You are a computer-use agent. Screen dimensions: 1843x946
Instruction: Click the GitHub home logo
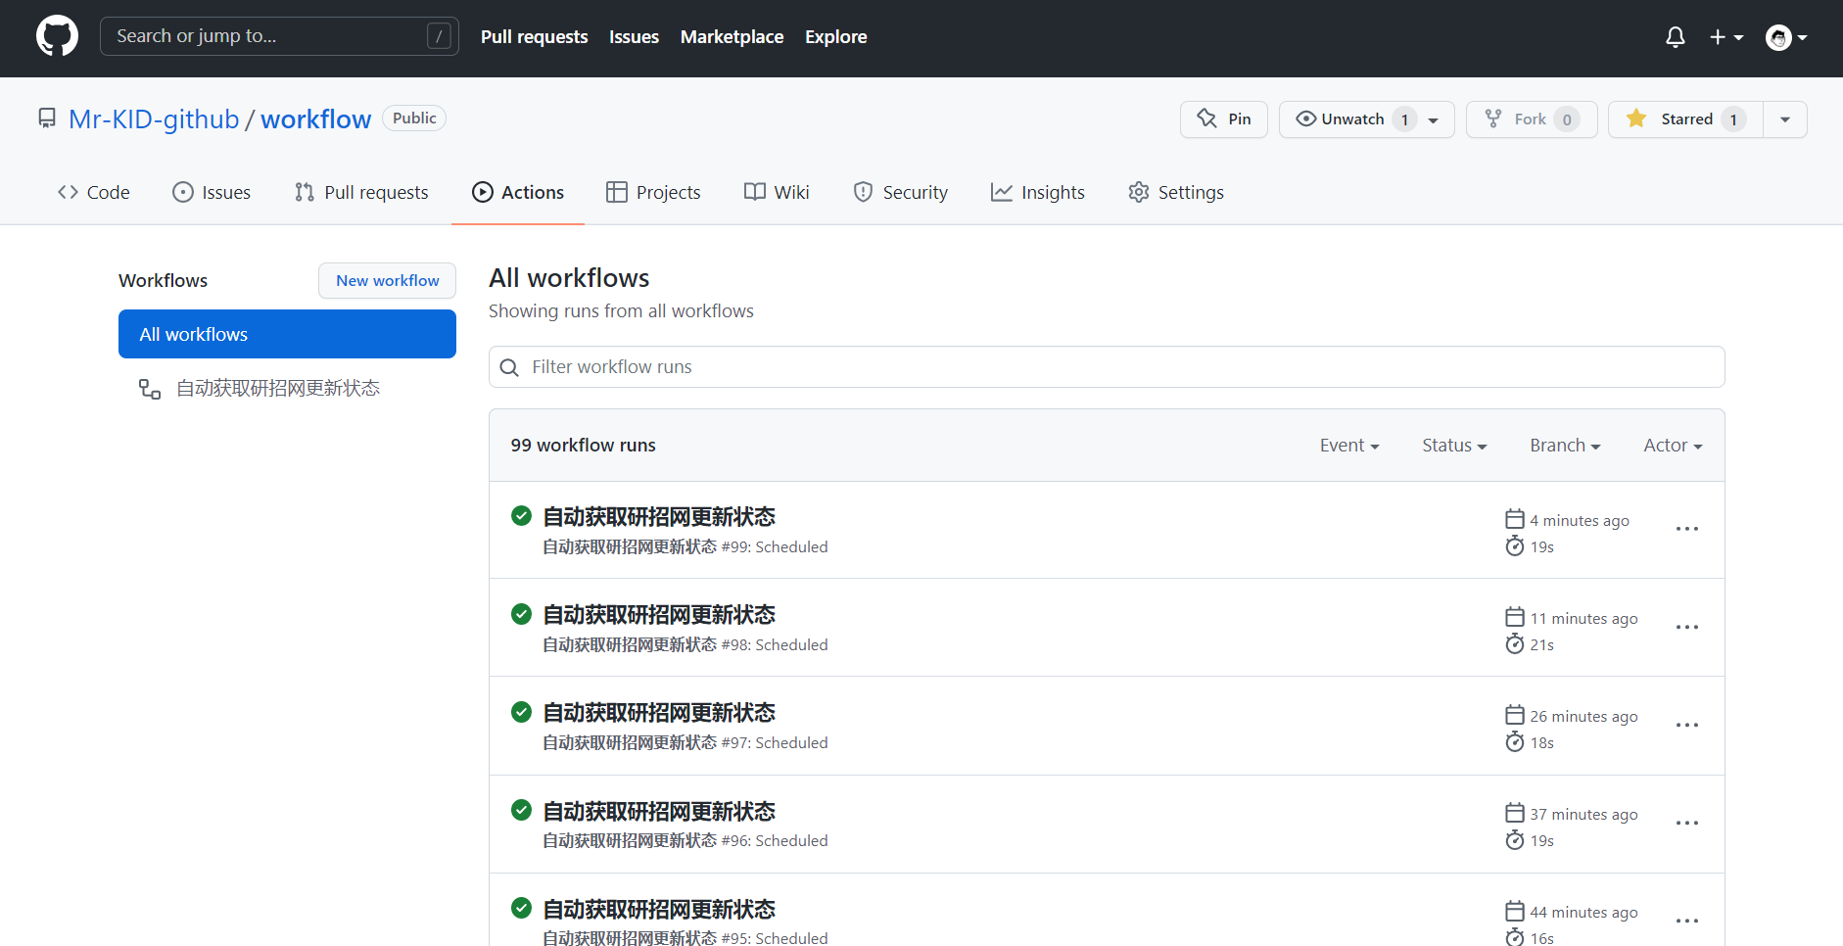pos(57,35)
